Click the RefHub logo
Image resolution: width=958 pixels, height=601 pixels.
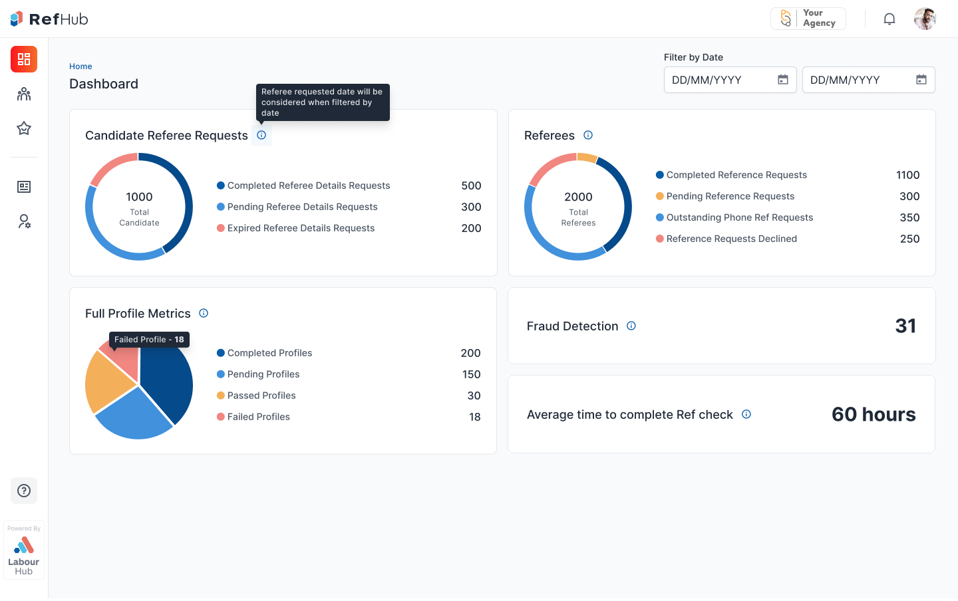click(x=50, y=19)
